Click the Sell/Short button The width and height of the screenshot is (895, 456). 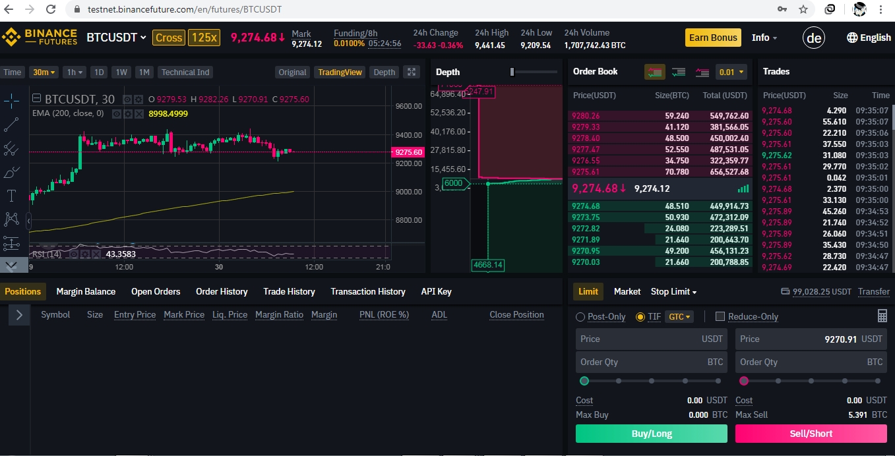[811, 434]
